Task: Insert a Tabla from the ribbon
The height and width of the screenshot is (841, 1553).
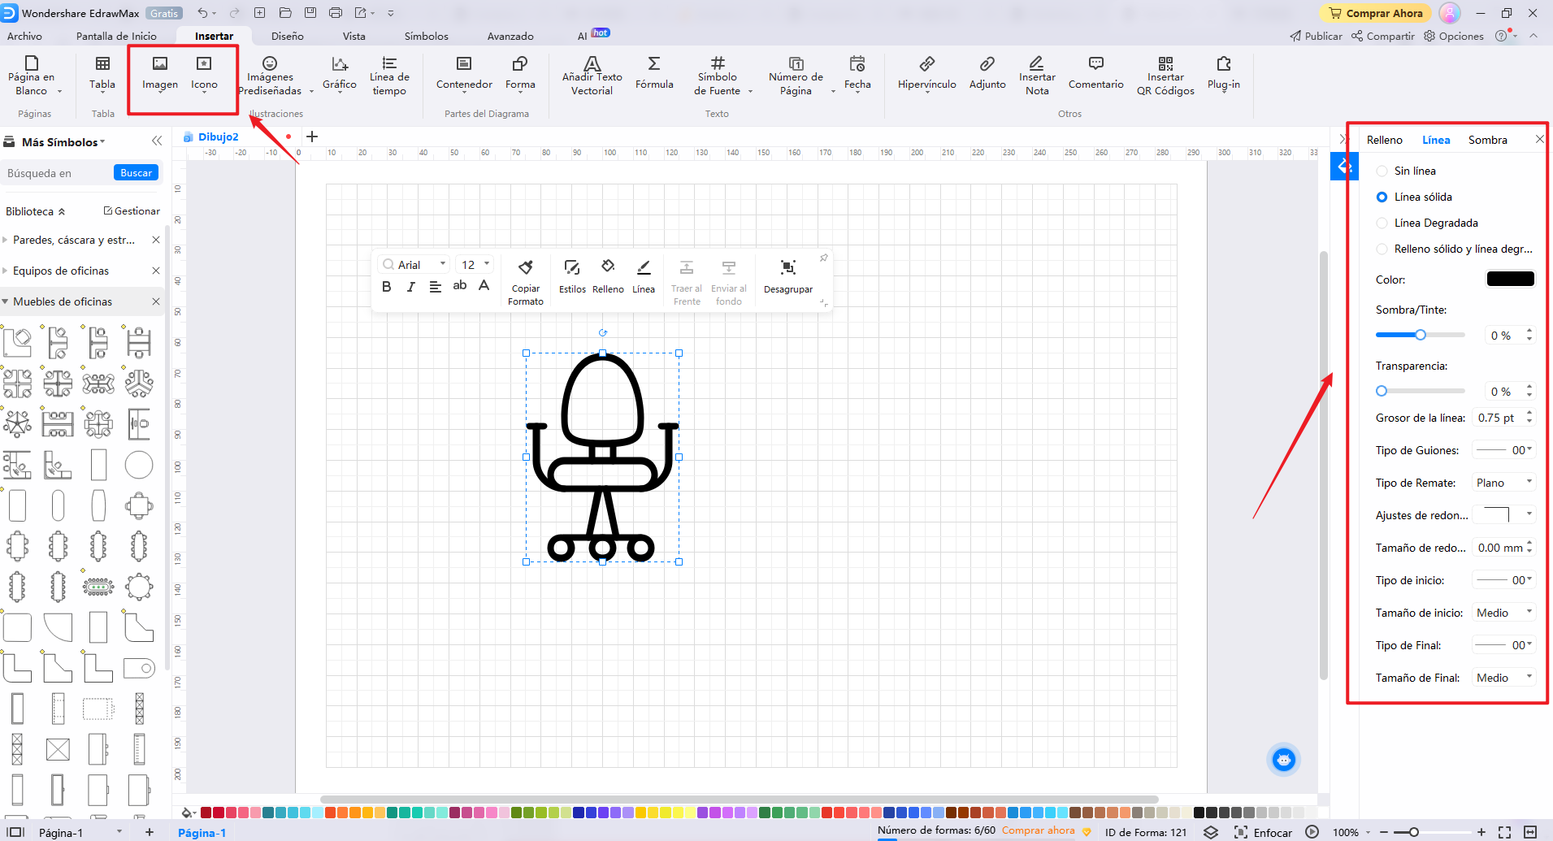Action: click(102, 73)
